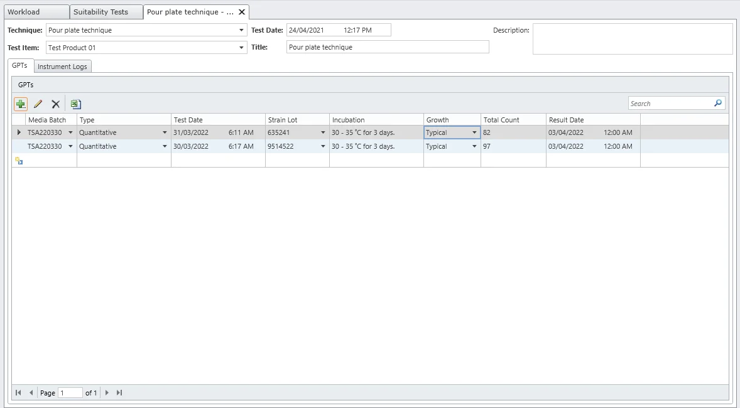
Task: Click the Media Batch column header
Action: pos(47,120)
